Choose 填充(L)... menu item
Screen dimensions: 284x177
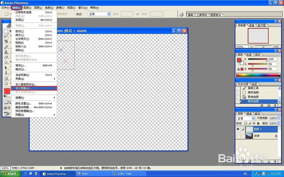pos(34,65)
